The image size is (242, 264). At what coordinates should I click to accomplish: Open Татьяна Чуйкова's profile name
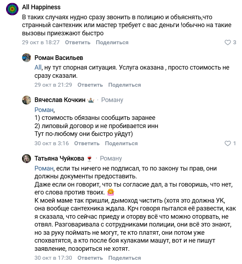tap(59, 158)
